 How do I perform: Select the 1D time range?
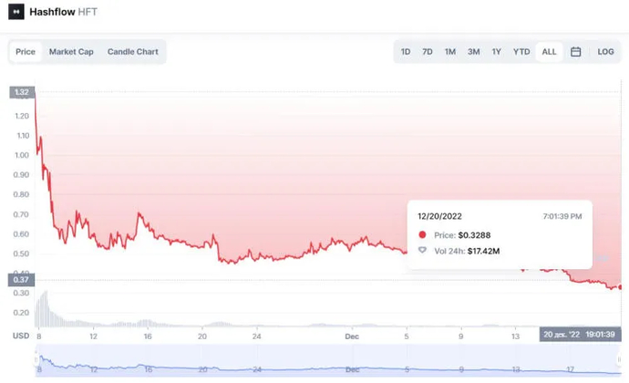406,52
